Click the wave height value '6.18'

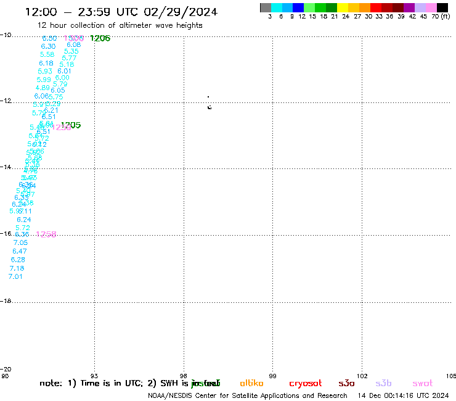pyautogui.click(x=46, y=63)
